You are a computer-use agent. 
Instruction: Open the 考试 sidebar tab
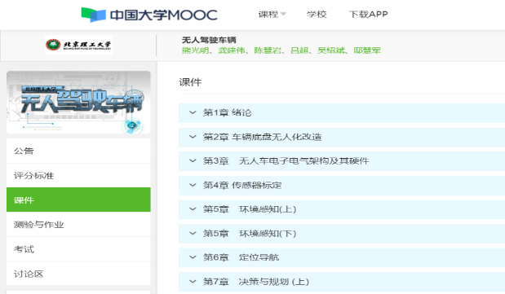pos(78,249)
